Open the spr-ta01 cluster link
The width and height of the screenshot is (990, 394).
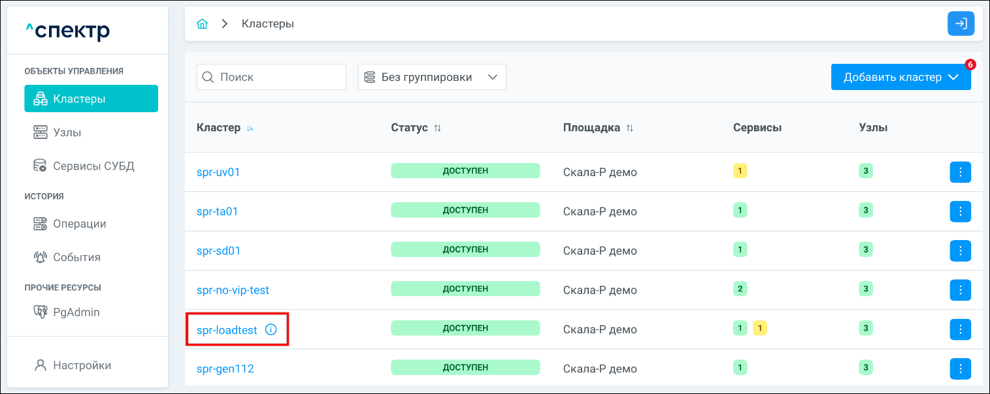tap(218, 211)
